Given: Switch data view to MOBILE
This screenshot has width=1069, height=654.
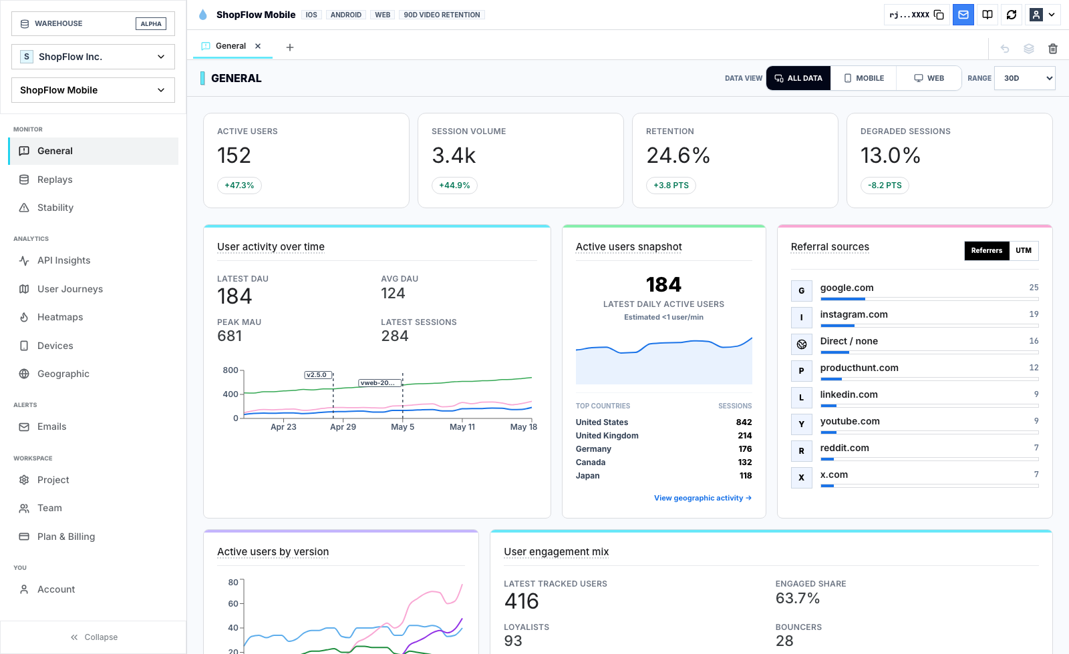Looking at the screenshot, I should [864, 78].
